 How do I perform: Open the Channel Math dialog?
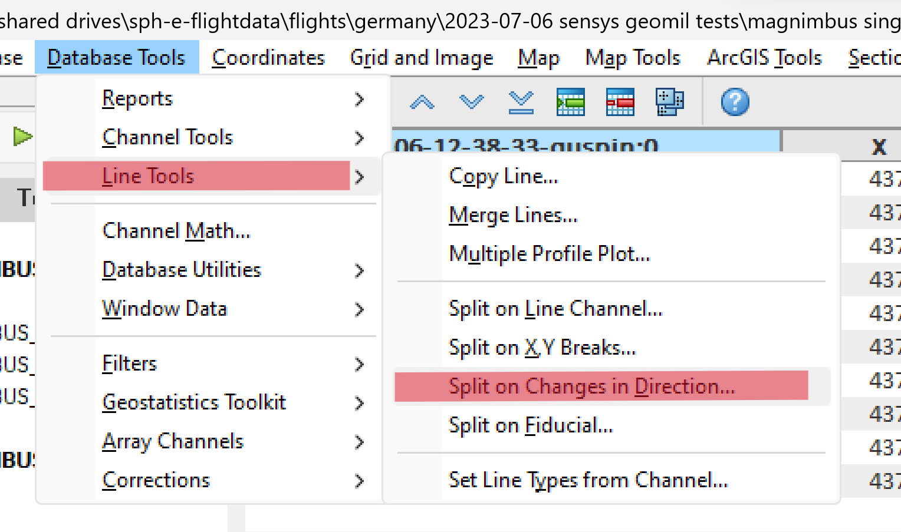pyautogui.click(x=176, y=230)
